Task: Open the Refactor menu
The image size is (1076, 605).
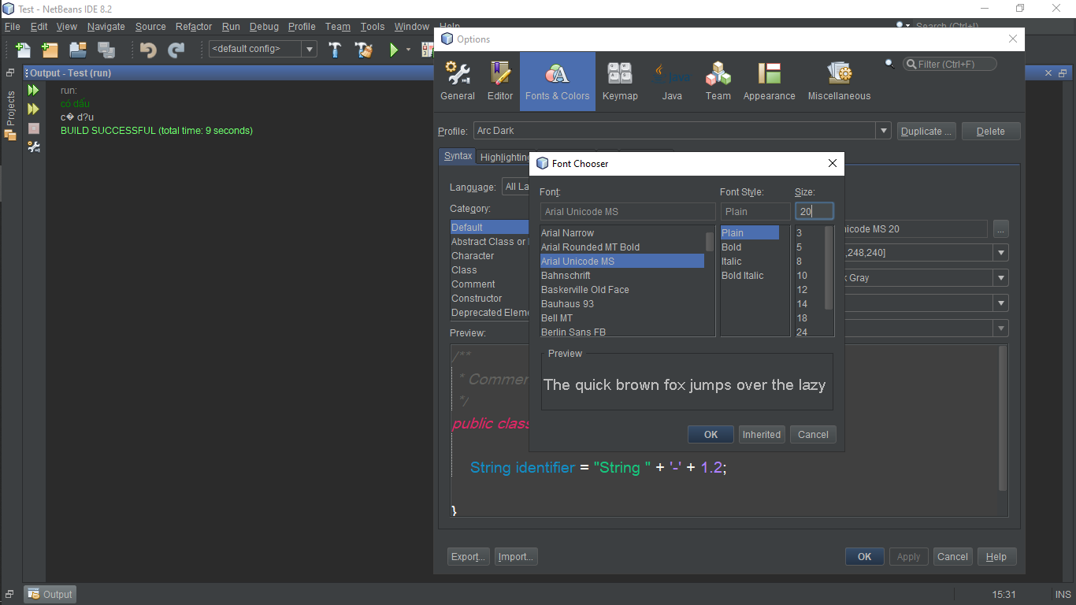Action: click(194, 27)
